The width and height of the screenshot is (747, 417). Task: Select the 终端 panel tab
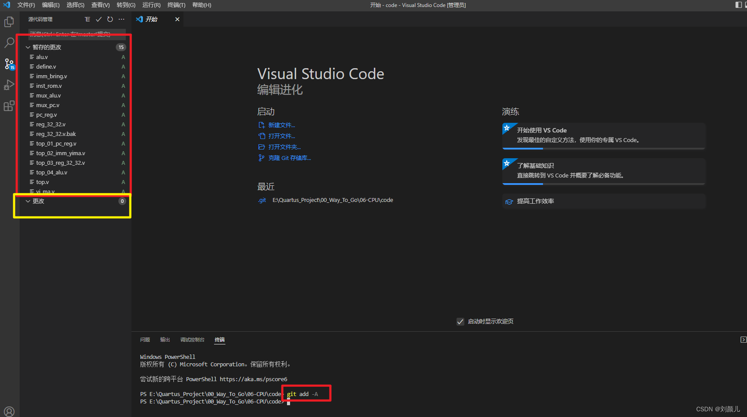tap(220, 340)
